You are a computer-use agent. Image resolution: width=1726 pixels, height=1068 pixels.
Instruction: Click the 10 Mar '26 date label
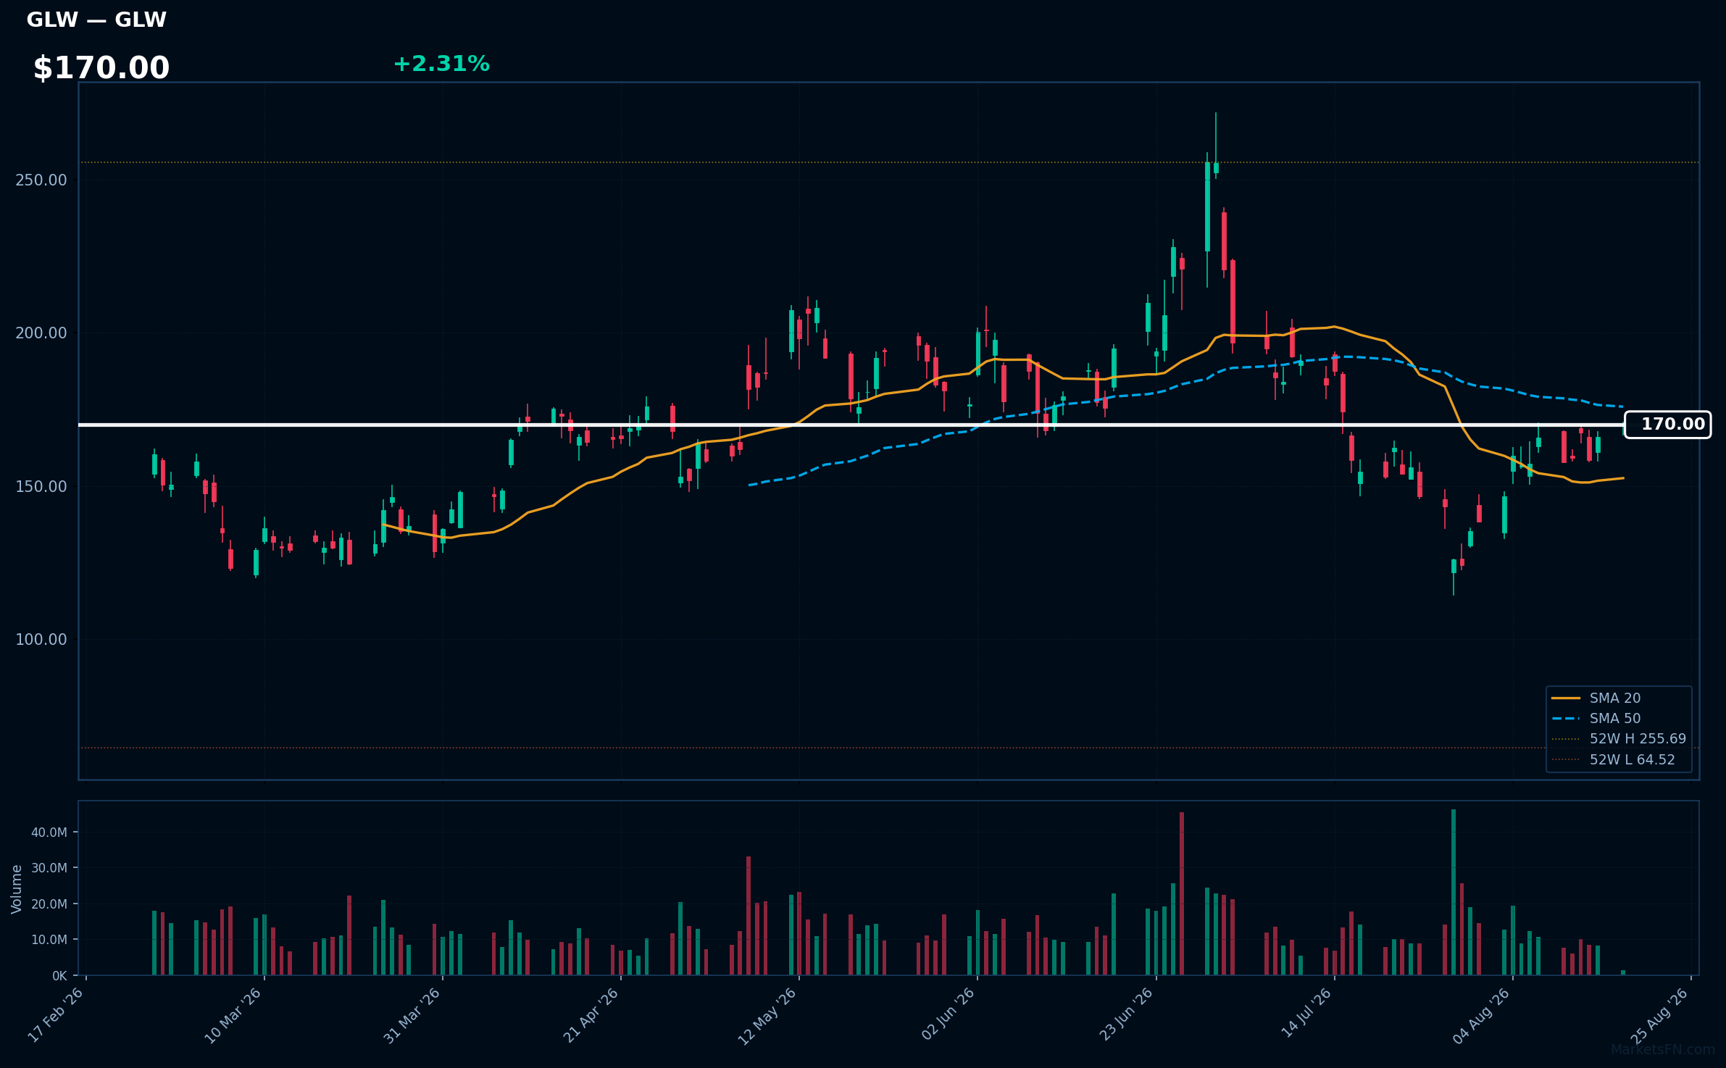(233, 1015)
